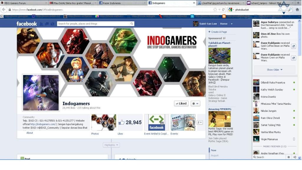Click the Facebook search input field

click(x=93, y=24)
